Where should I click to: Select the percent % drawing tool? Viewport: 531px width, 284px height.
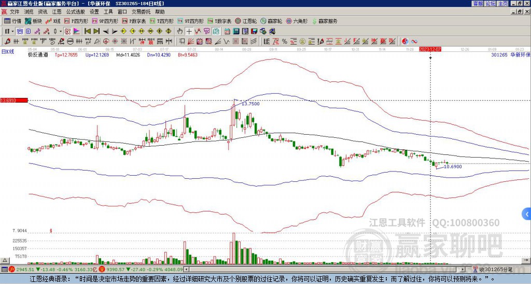pos(285,41)
